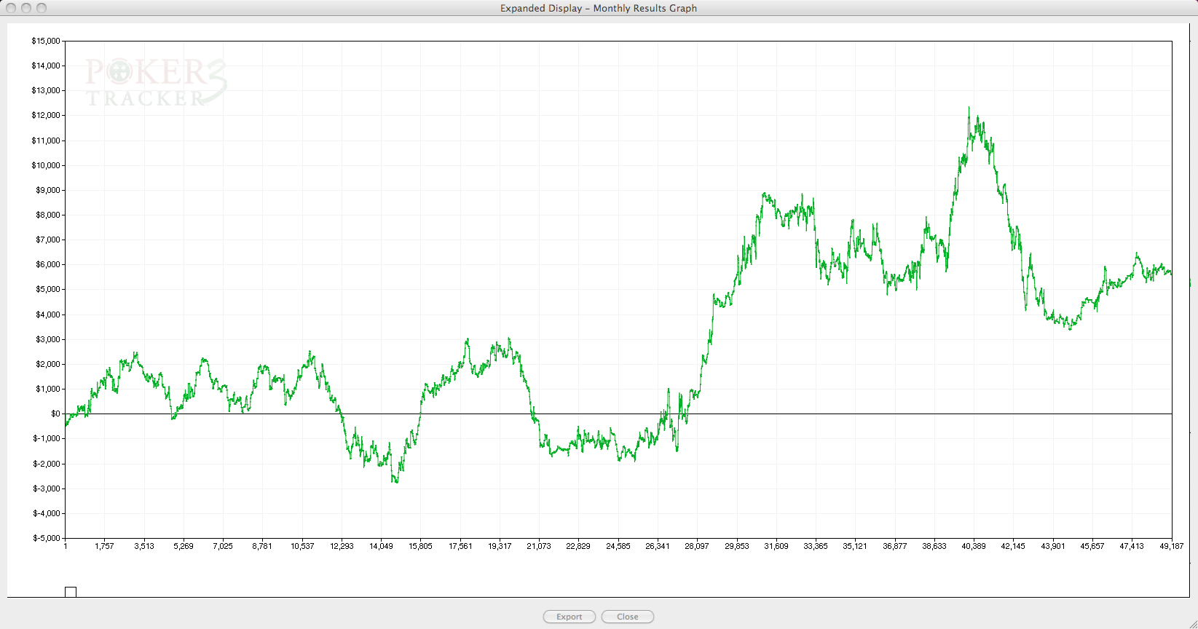The image size is (1198, 629).
Task: Click the $10,000 y-axis label
Action: tap(46, 165)
